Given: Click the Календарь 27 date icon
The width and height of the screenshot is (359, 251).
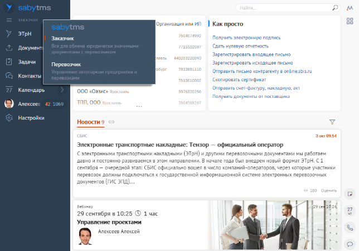Looking at the screenshot, I should [x=9, y=90].
